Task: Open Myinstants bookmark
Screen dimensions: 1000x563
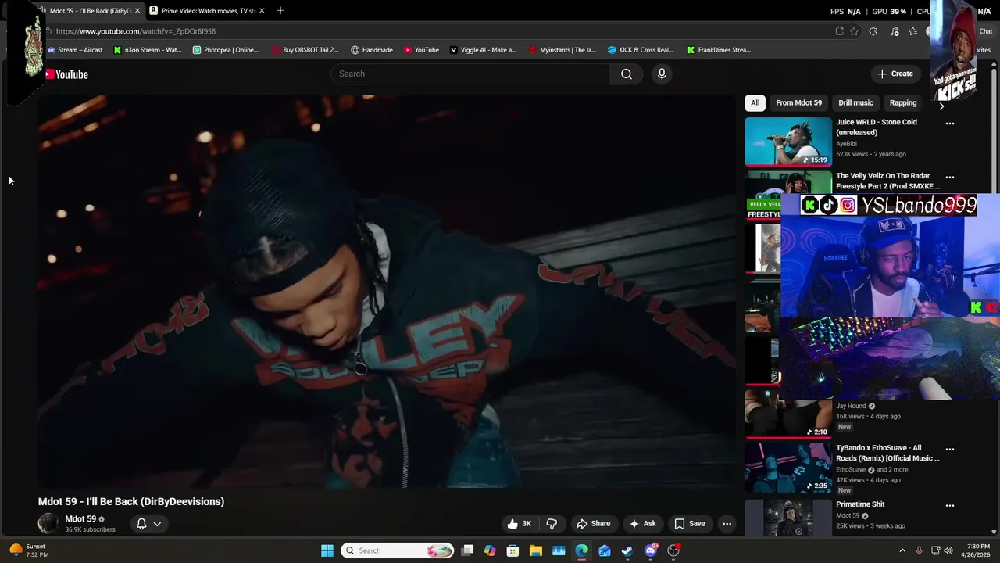Action: coord(562,50)
